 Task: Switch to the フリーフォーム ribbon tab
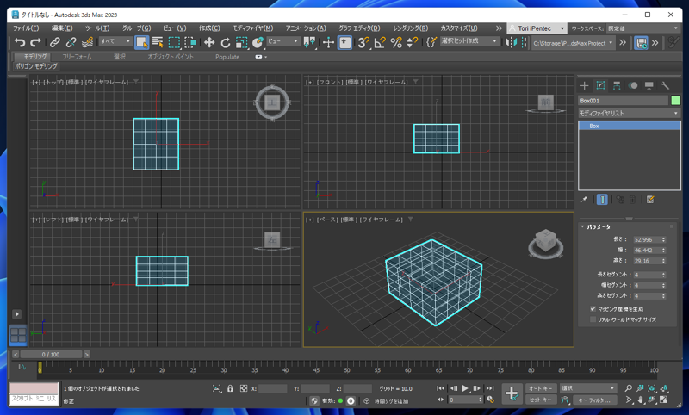[77, 57]
